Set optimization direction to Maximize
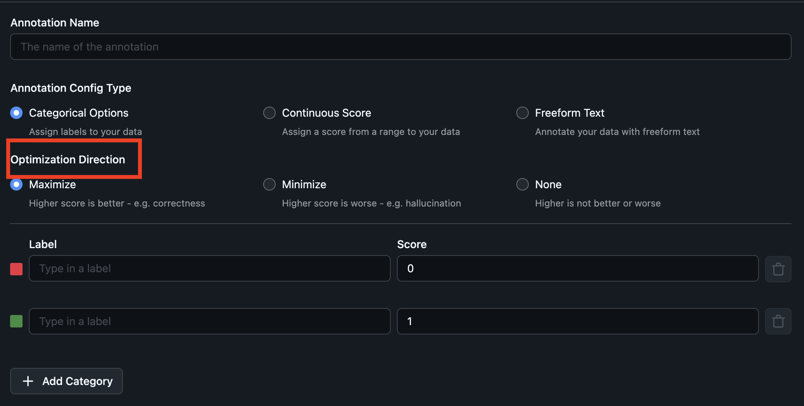Screen dimensions: 804x406 [16, 184]
